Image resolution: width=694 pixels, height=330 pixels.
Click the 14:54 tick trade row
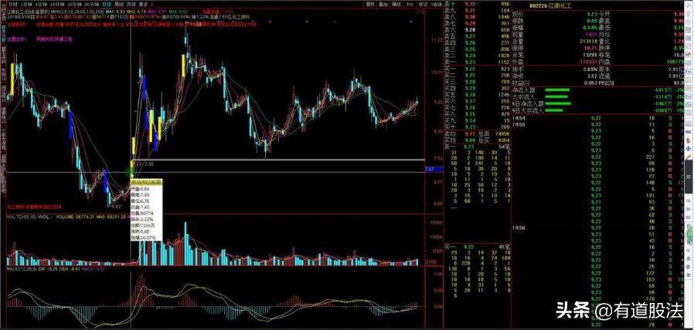pyautogui.click(x=597, y=118)
